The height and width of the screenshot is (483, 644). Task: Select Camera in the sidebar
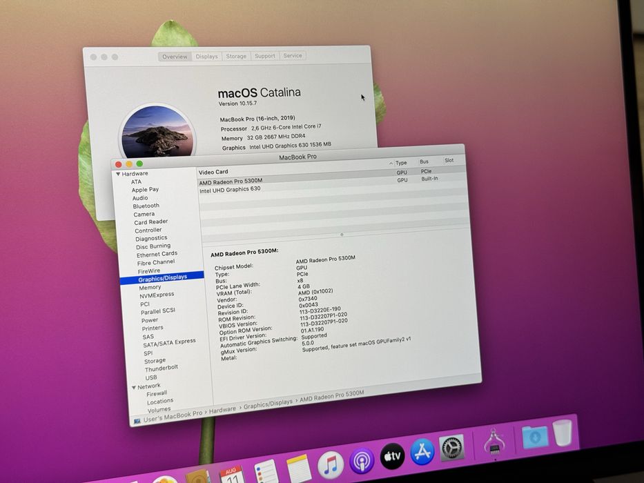[x=144, y=214]
